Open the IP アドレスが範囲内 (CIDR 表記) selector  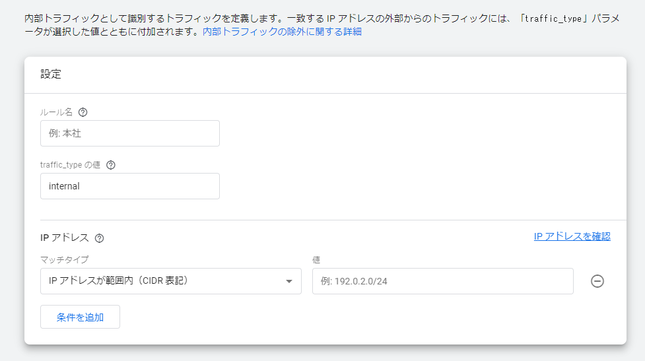pyautogui.click(x=171, y=281)
